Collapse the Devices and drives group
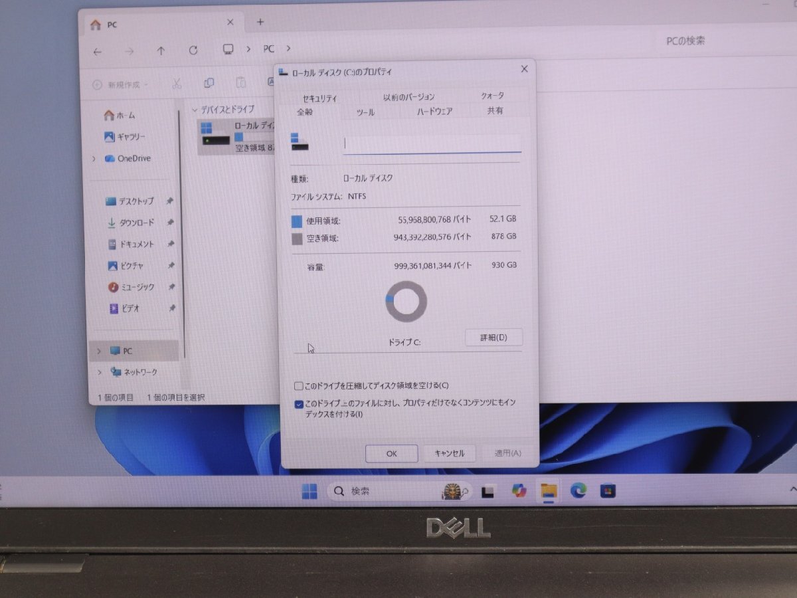This screenshot has width=797, height=598. 195,110
